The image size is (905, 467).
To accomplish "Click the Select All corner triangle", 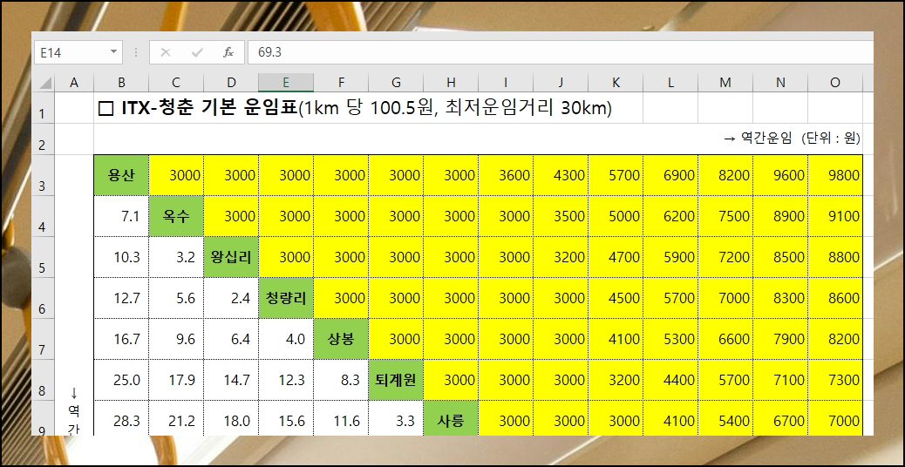I will pos(45,83).
